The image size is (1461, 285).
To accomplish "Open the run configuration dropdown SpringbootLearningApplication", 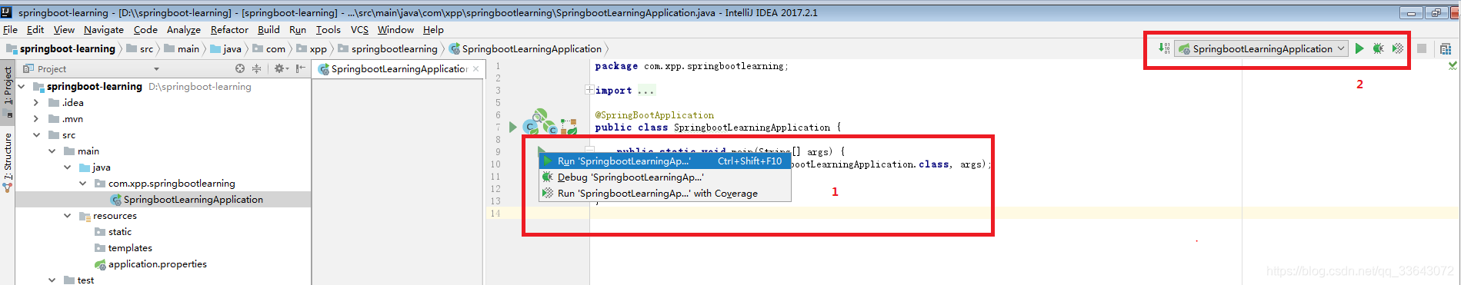I will 1262,48.
